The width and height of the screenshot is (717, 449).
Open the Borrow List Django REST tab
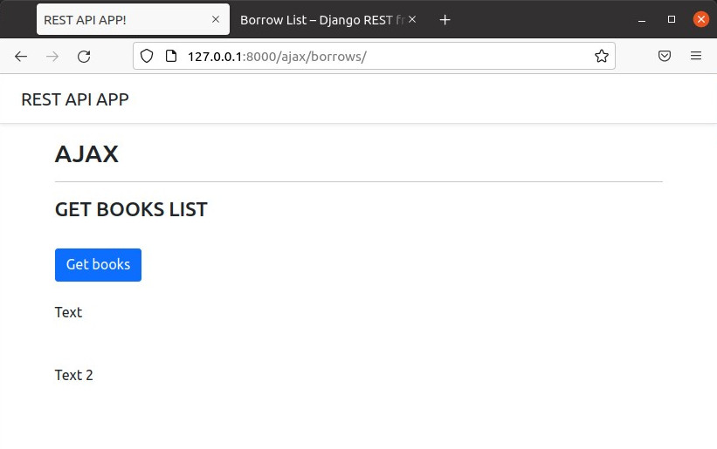pos(319,19)
